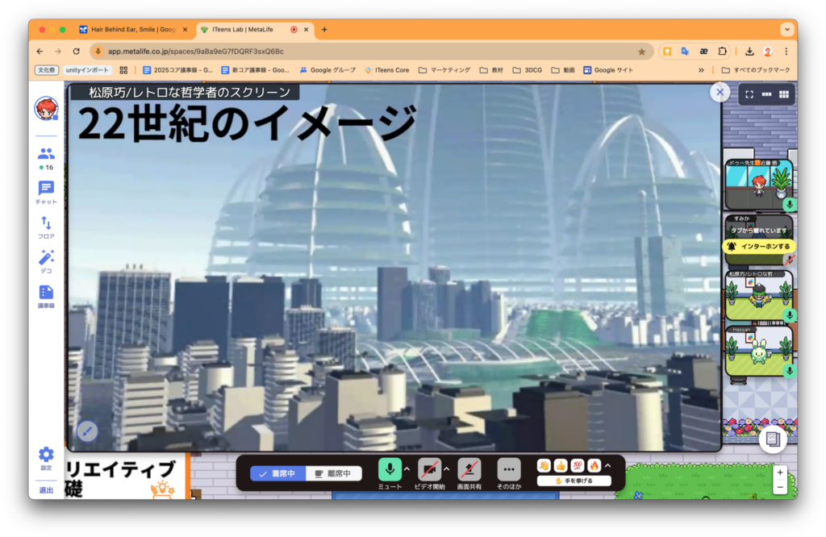Viewport: 826px width, 537px height.
Task: Click mic icon on Hassan tile
Action: (x=789, y=371)
